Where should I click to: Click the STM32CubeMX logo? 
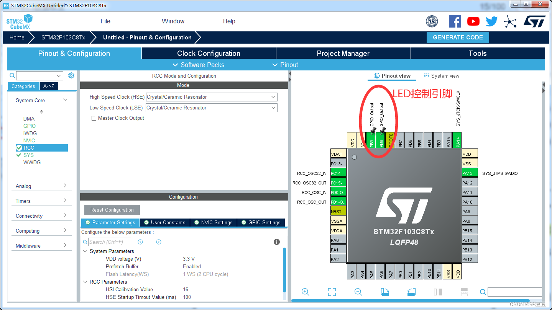(x=20, y=22)
